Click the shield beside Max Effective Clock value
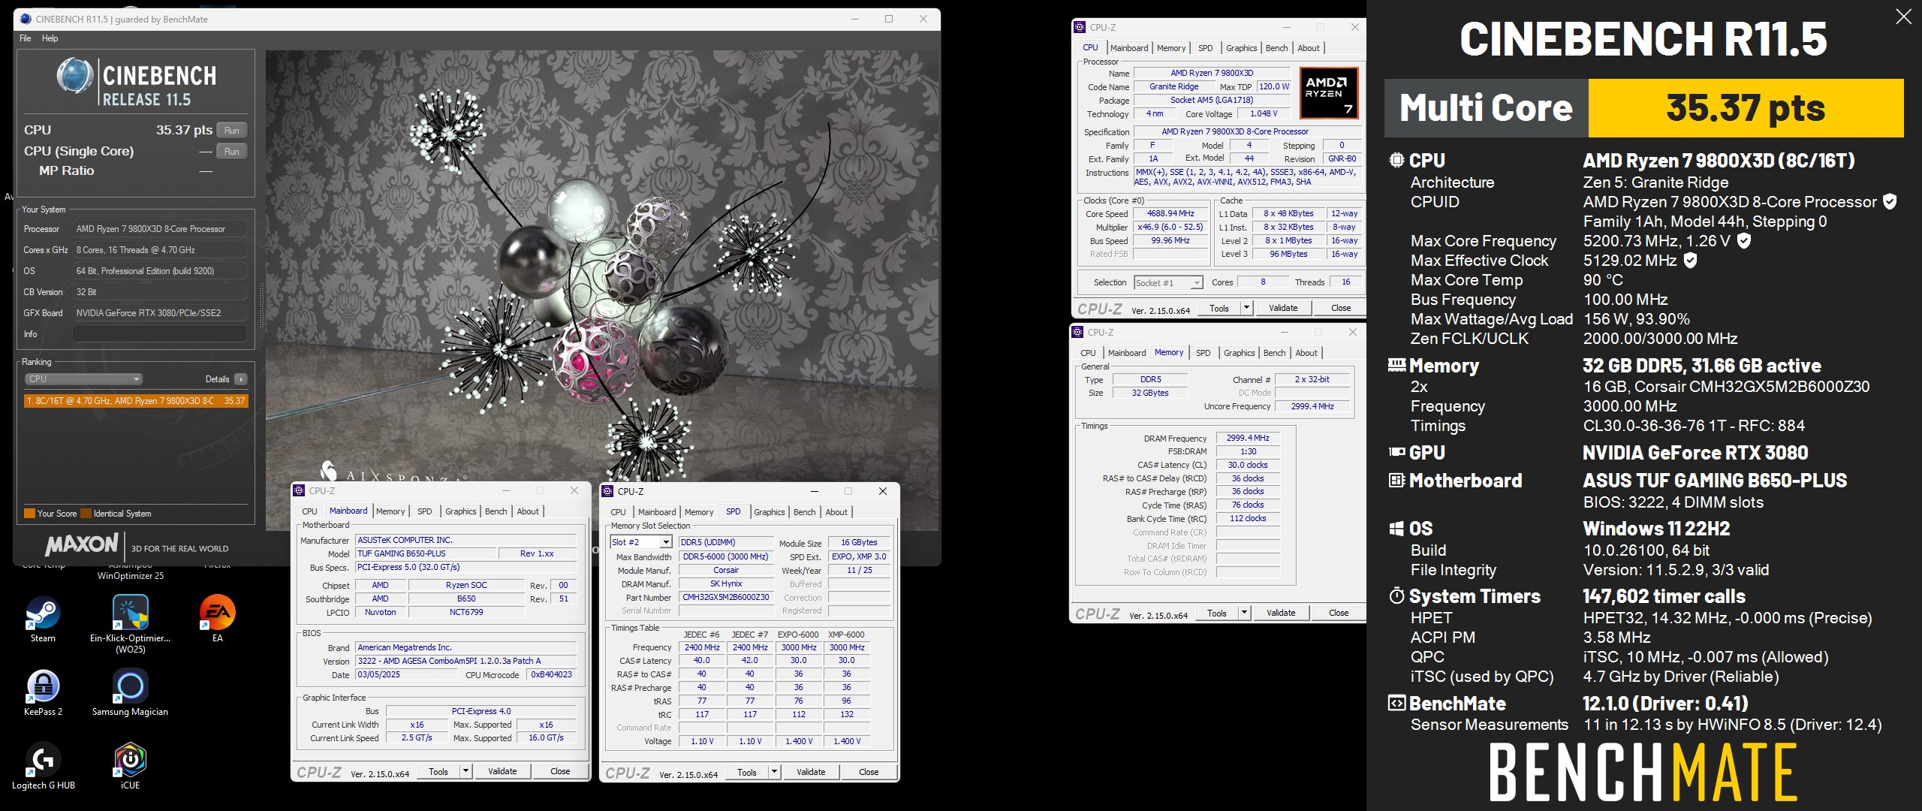 (1690, 261)
